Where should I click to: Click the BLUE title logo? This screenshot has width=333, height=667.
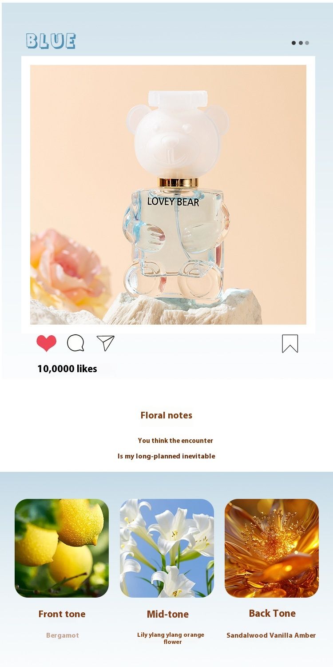coord(51,41)
